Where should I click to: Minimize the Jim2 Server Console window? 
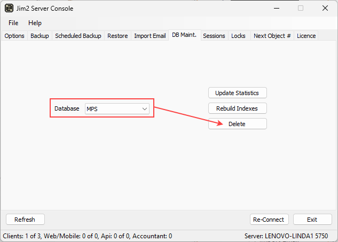[277, 9]
